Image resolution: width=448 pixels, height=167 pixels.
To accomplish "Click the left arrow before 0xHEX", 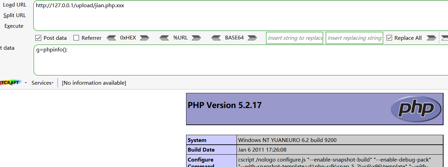I will 111,38.
